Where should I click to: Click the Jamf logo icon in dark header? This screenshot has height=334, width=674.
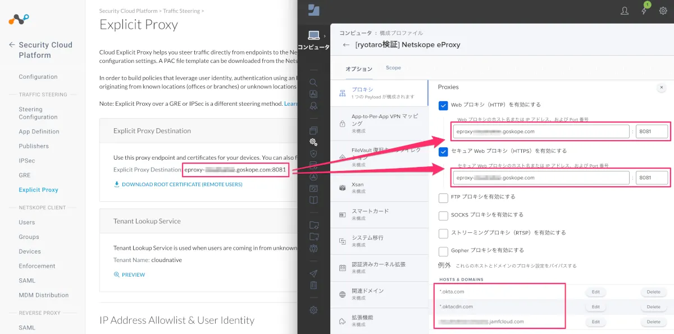coord(313,10)
